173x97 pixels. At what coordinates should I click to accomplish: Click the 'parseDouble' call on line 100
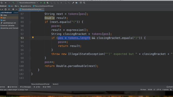(77, 66)
